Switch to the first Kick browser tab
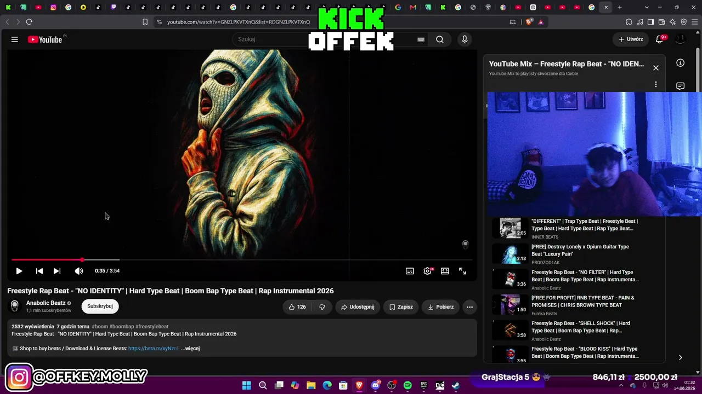The image size is (702, 394). pos(8,7)
